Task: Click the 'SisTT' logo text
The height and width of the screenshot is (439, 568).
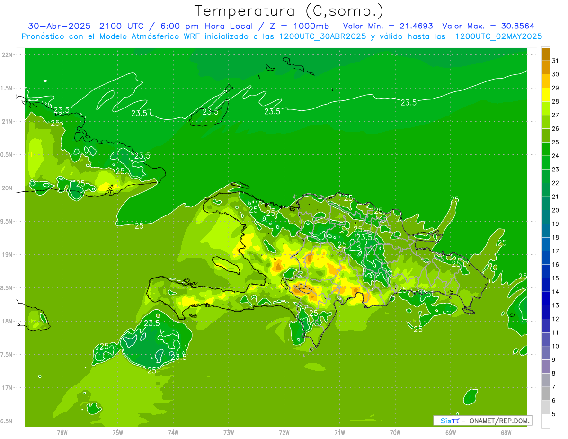Action: point(449,421)
